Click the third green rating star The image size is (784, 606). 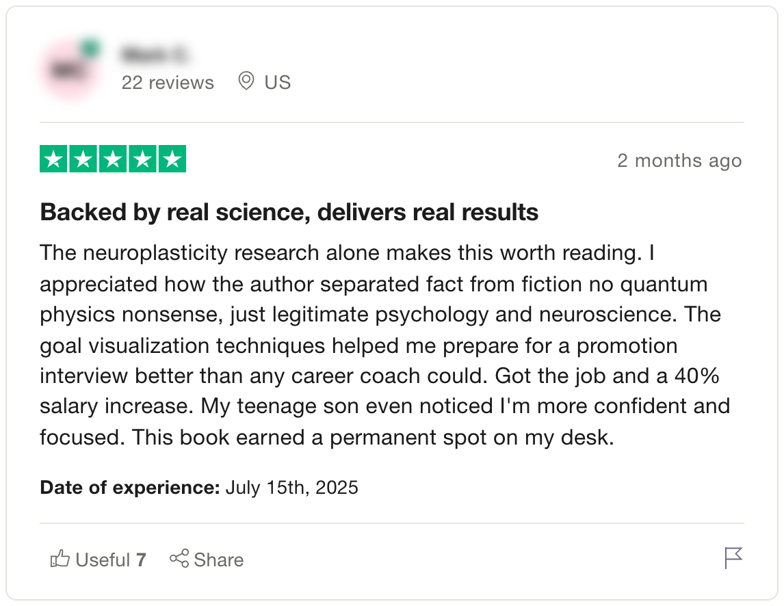coord(113,159)
